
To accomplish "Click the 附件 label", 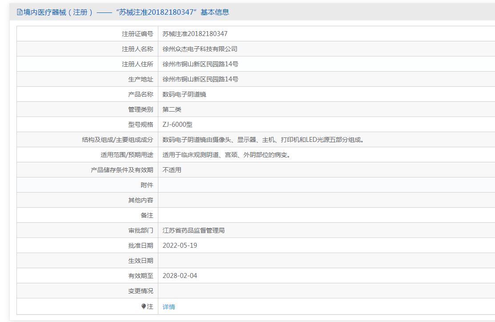I will [x=147, y=185].
